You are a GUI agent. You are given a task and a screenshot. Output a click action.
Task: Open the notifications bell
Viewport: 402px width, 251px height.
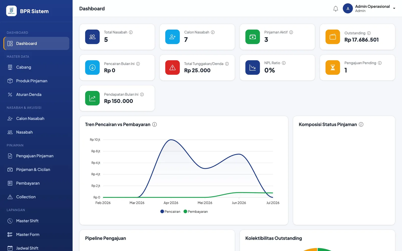tap(336, 9)
